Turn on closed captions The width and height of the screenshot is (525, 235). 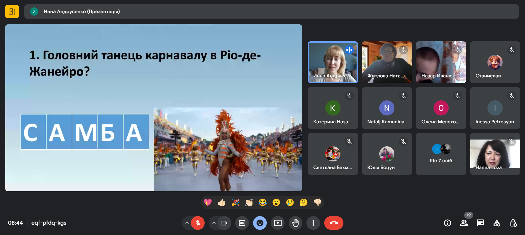(242, 223)
